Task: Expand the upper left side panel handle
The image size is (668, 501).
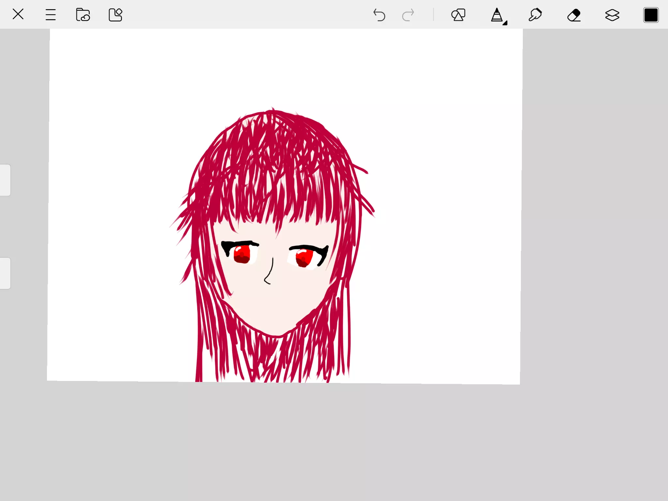Action: click(5, 180)
